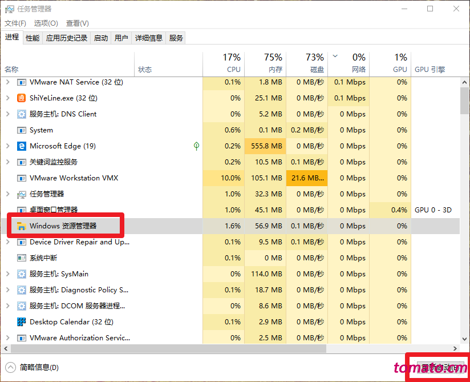Click the VMware Authorization Service process icon
Image resolution: width=470 pixels, height=382 pixels.
coord(21,338)
